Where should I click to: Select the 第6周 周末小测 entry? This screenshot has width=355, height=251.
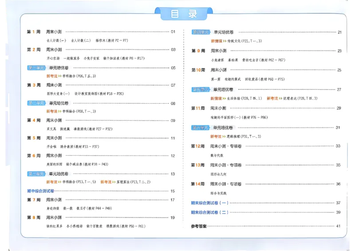(101, 156)
